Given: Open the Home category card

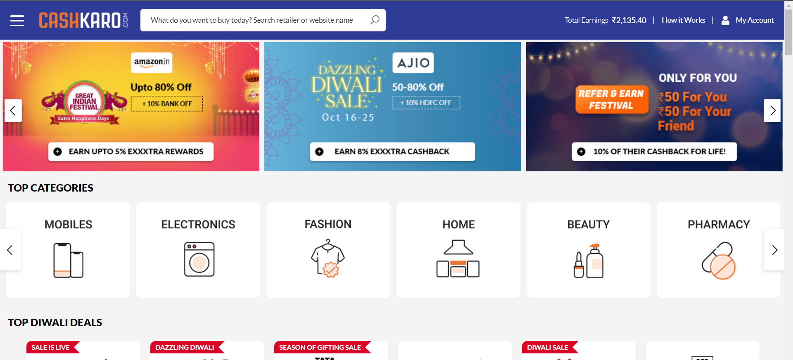Looking at the screenshot, I should tap(458, 250).
